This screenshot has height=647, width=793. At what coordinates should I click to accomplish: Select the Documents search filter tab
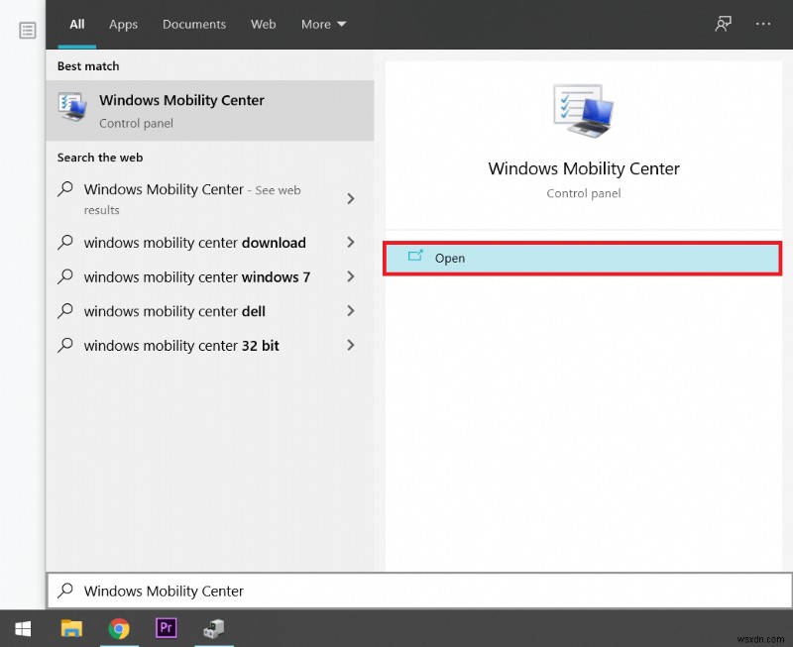pyautogui.click(x=194, y=24)
